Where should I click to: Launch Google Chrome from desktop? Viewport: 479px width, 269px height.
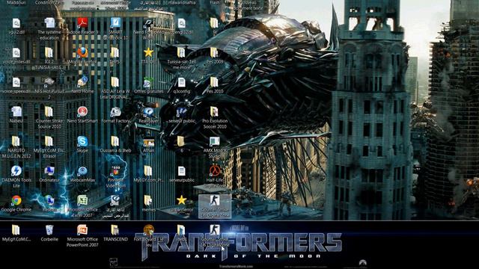pos(16,200)
